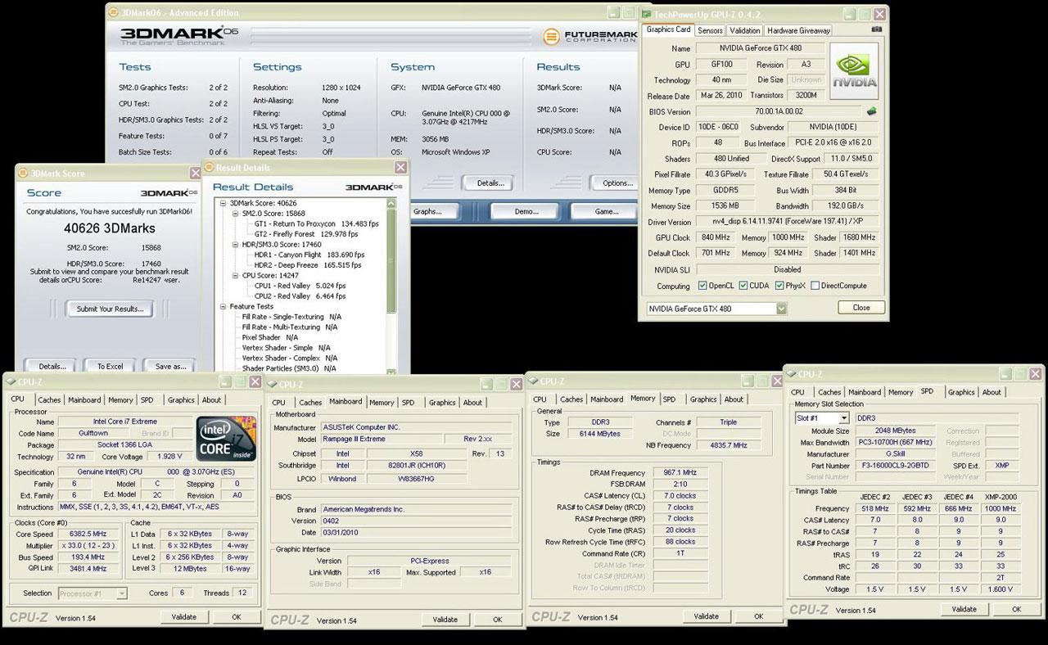Switch to the Sensors tab in GPU-Z
The width and height of the screenshot is (1048, 645).
(710, 30)
